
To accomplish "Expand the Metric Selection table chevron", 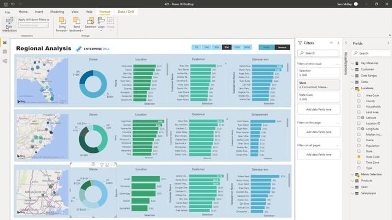I will point(353,174).
